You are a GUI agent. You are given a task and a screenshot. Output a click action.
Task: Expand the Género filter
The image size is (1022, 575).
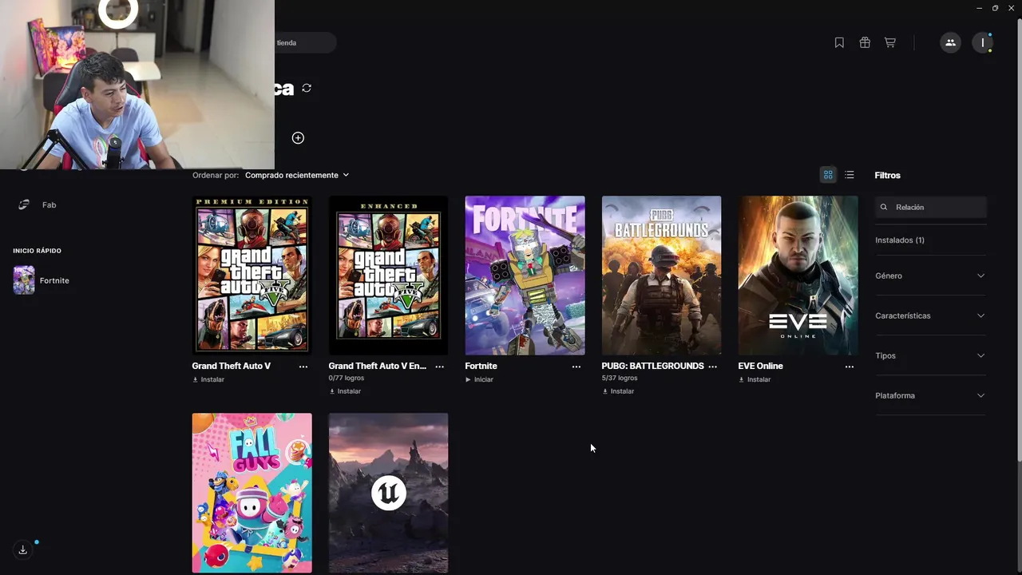point(930,276)
